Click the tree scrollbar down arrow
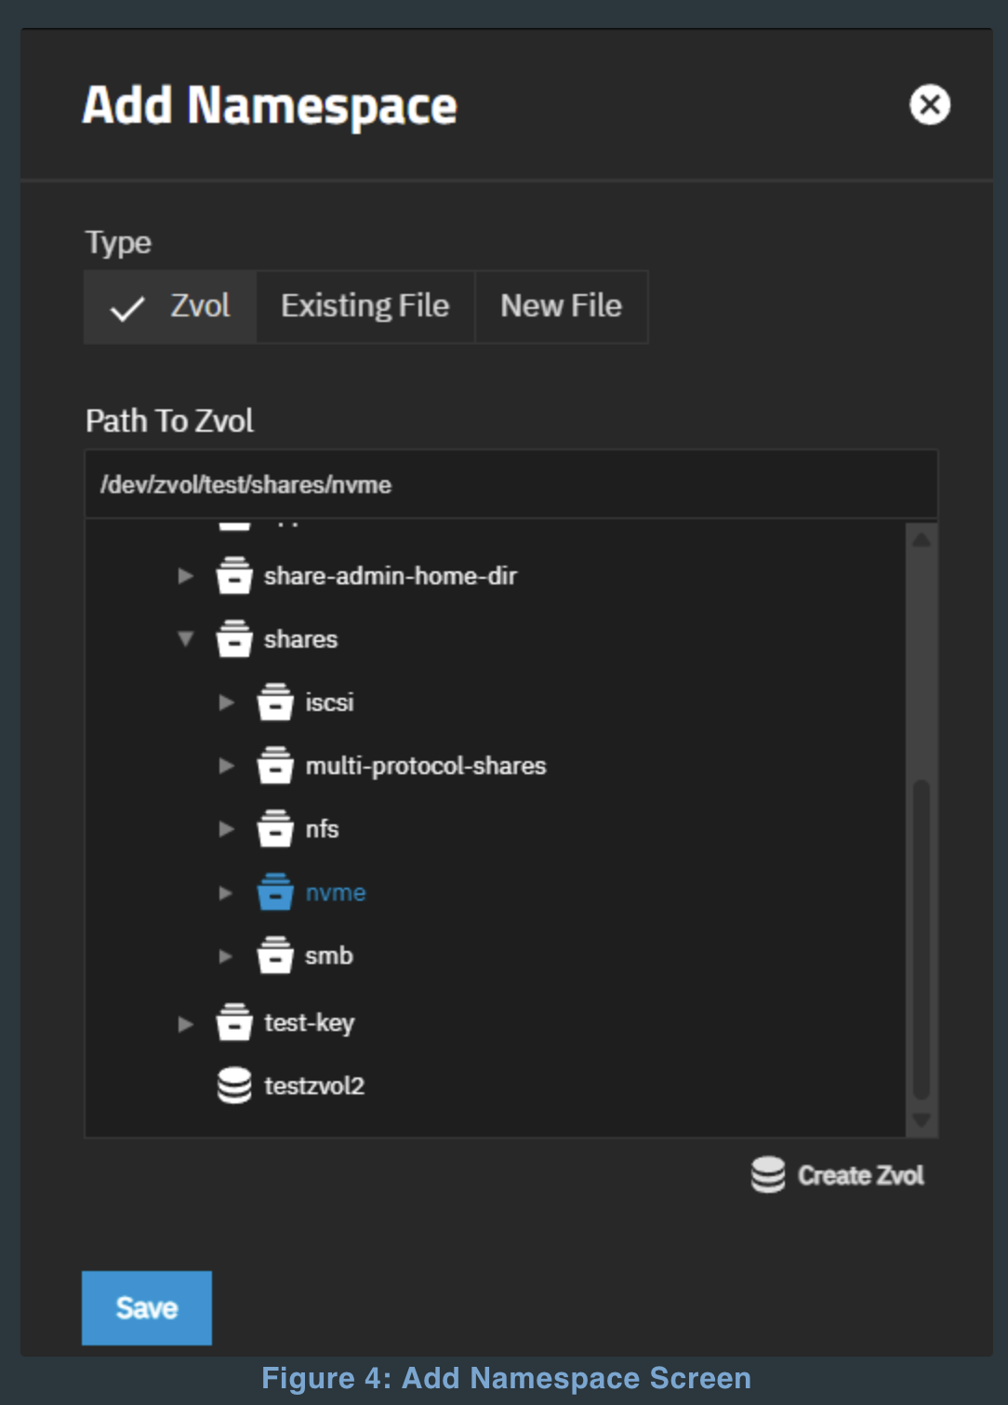Viewport: 1008px width, 1405px height. point(922,1120)
